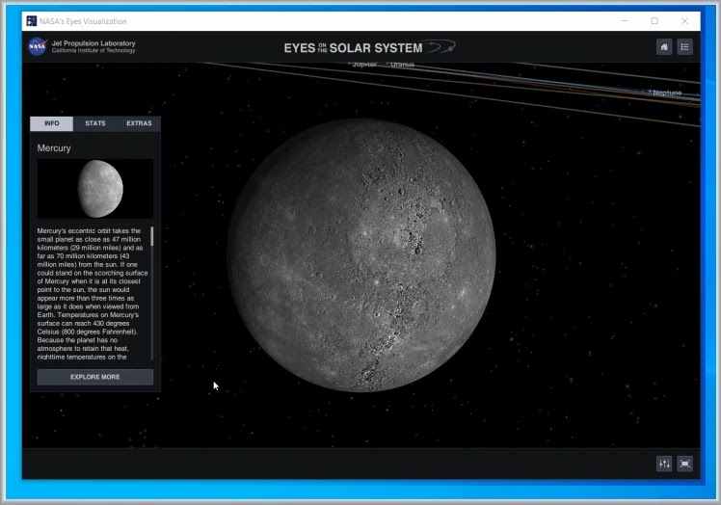The image size is (721, 505).
Task: Maximize the NASA's Eyes window
Action: [x=654, y=21]
